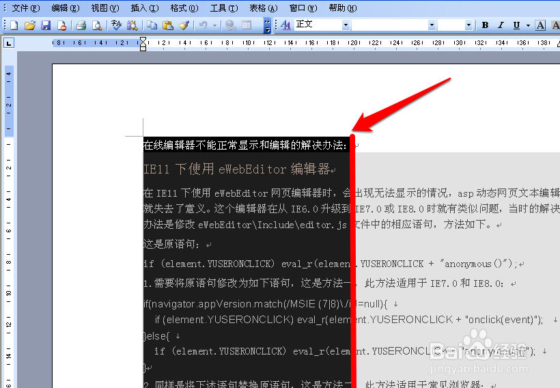Image resolution: width=560 pixels, height=388 pixels.
Task: Activate the Format Painter brush
Action: [x=184, y=25]
